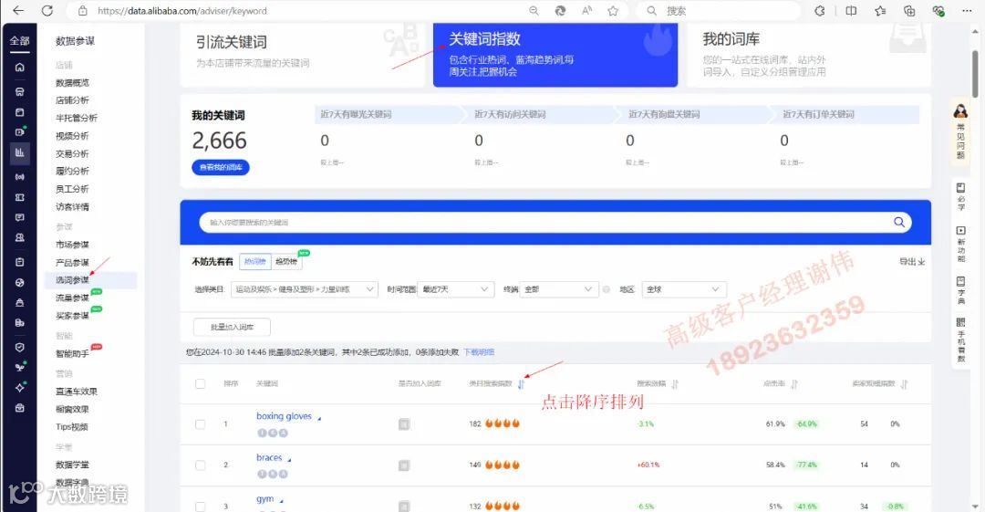Click add-to-library icon for boxing gloves
This screenshot has height=512, width=985.
404,424
